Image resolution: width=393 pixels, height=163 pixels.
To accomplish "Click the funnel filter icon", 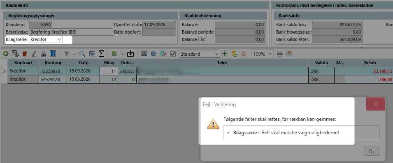I will (67, 54).
